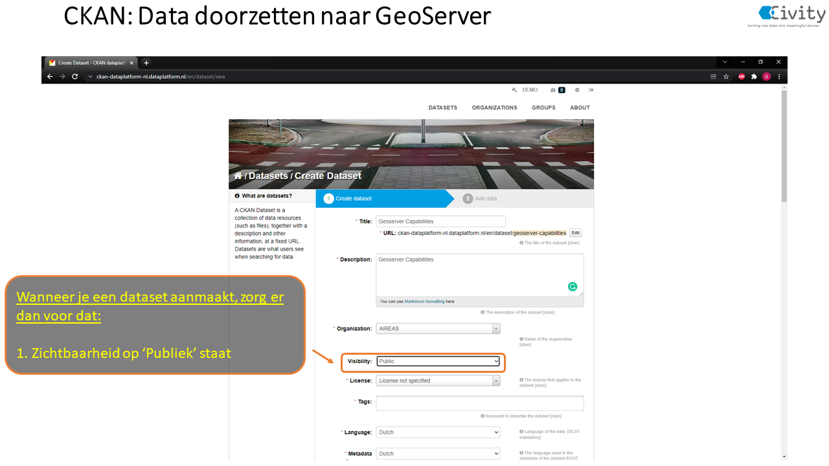Click the Title input field
Screen dimensions: 829x466
440,221
